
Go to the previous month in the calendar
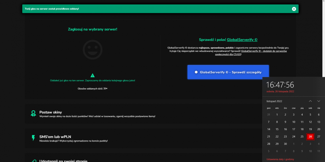(x=310, y=101)
